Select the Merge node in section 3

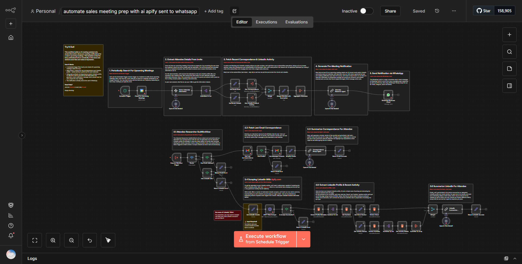click(x=270, y=91)
